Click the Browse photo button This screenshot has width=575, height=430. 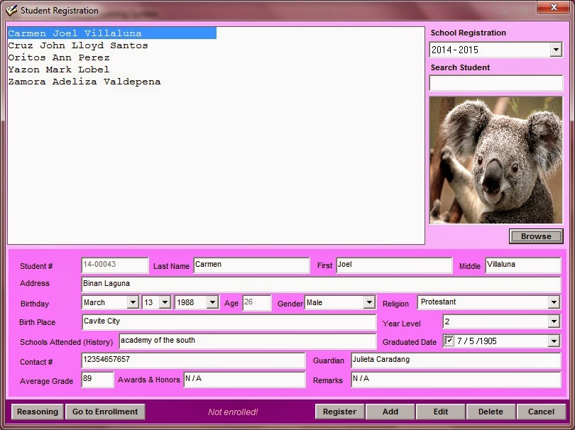click(x=536, y=236)
